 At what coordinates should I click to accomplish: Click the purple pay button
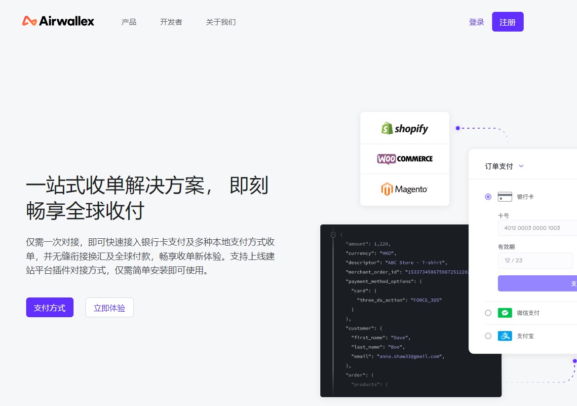pos(537,283)
